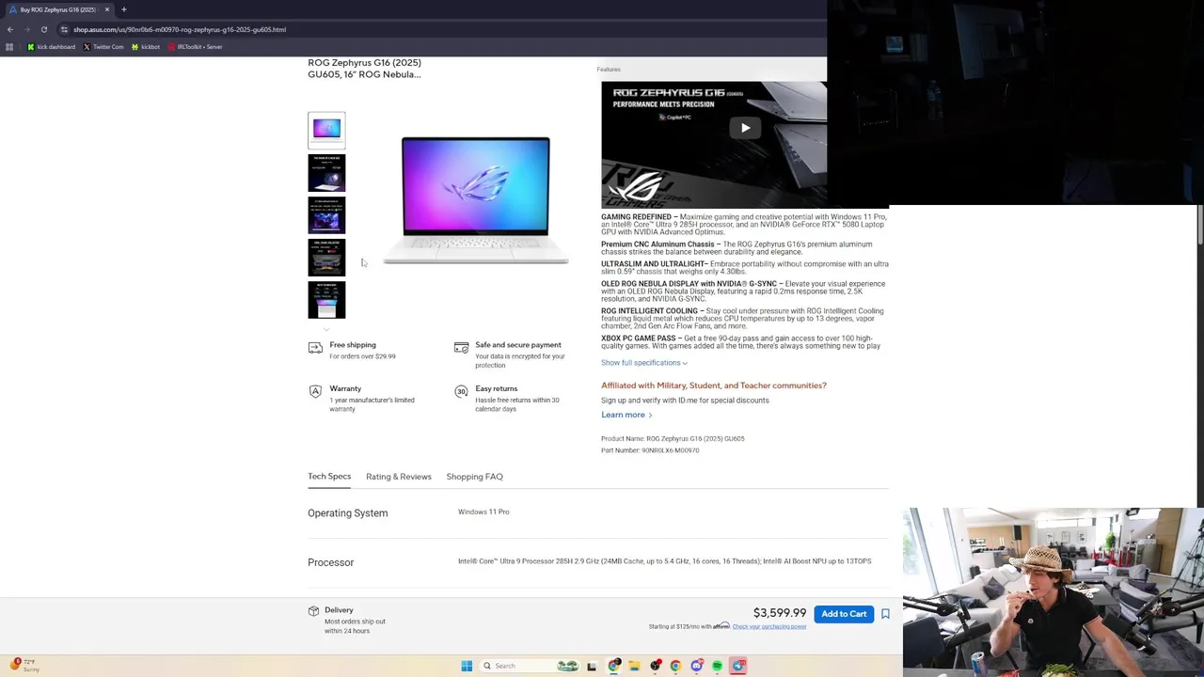Open Discord from the taskbar
1204x677 pixels.
696,666
